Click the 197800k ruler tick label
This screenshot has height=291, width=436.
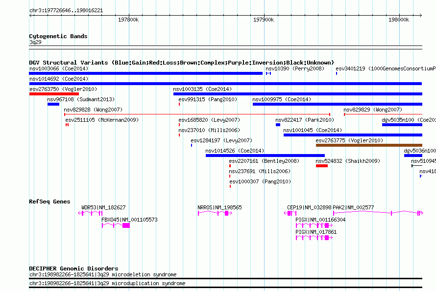pyautogui.click(x=128, y=20)
